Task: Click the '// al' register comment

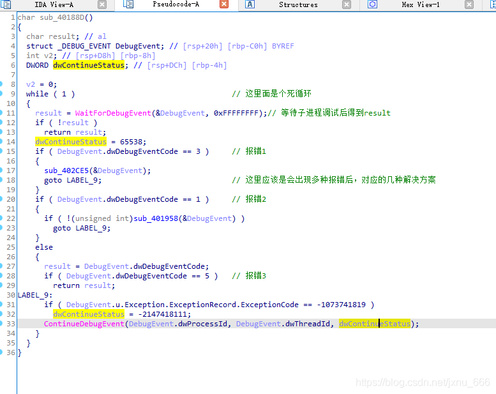Action: pos(96,36)
